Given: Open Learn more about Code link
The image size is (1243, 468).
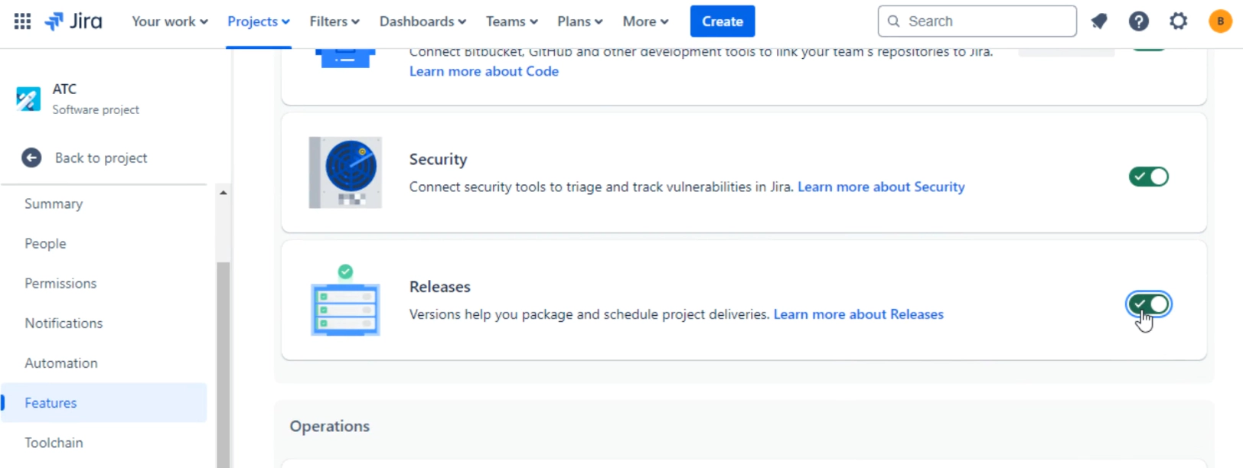Looking at the screenshot, I should point(484,71).
